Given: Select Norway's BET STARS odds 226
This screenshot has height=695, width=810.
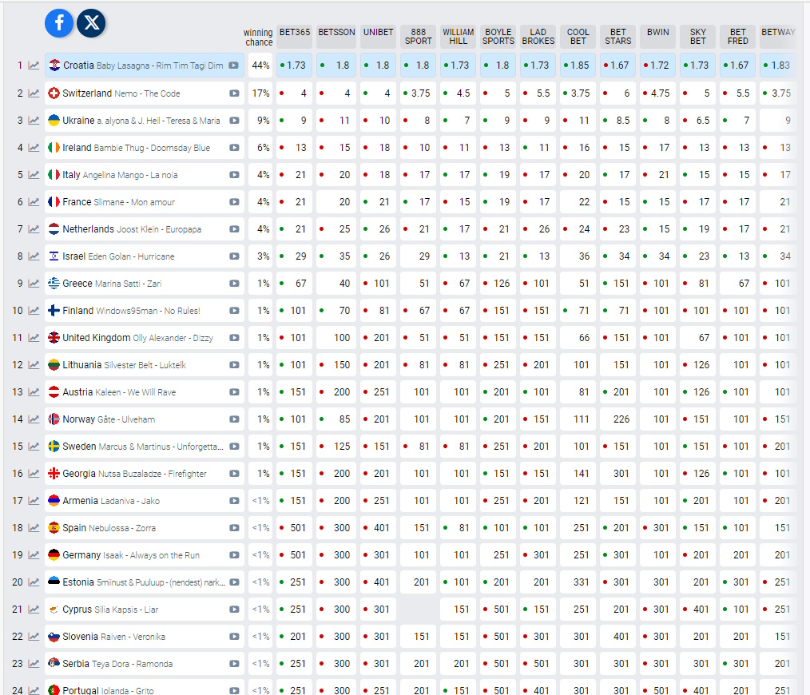Looking at the screenshot, I should [x=617, y=419].
